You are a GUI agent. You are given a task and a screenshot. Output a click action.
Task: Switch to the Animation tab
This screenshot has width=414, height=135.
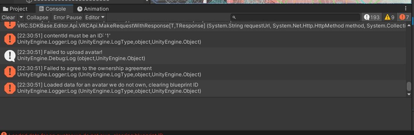tap(93, 9)
